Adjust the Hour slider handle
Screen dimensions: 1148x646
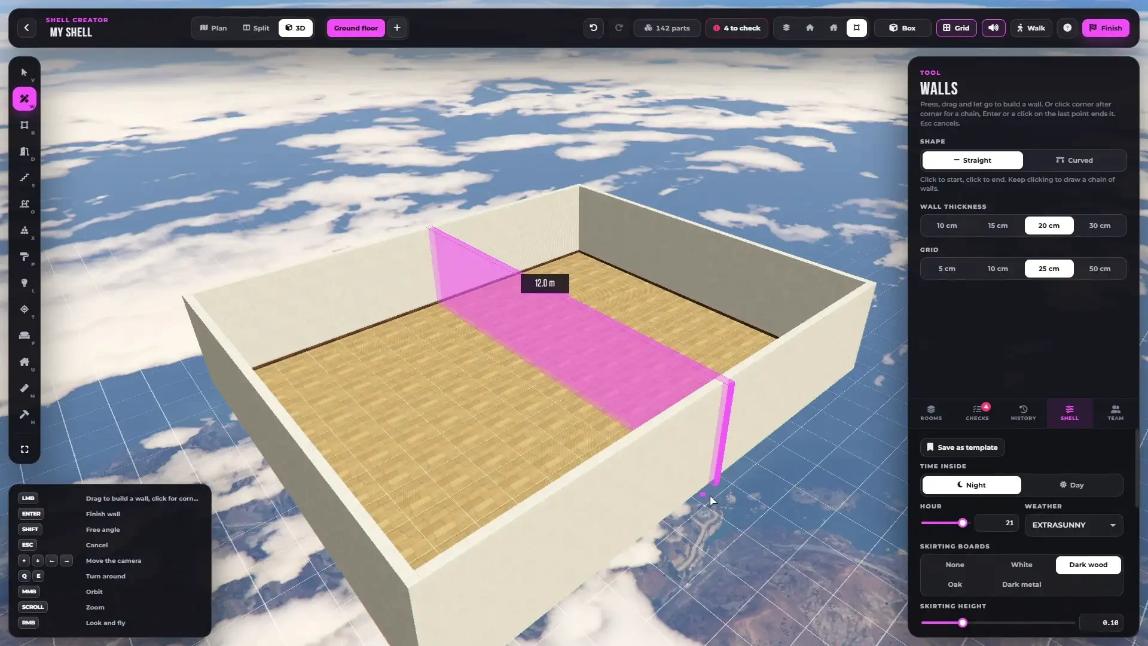[x=962, y=523]
